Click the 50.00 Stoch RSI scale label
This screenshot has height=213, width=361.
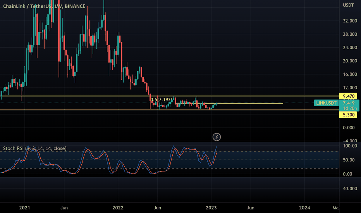pyautogui.click(x=349, y=160)
